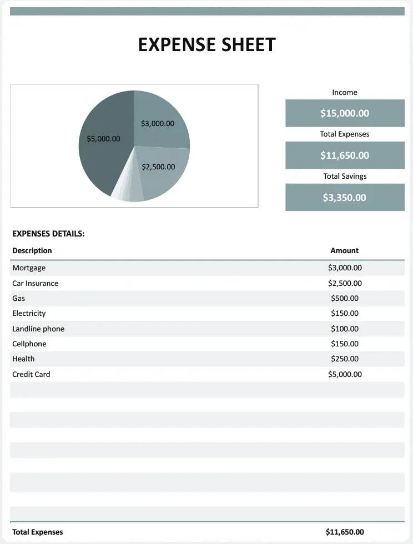This screenshot has width=413, height=544.
Task: Click the Landline phone amount $100.00
Action: point(345,329)
